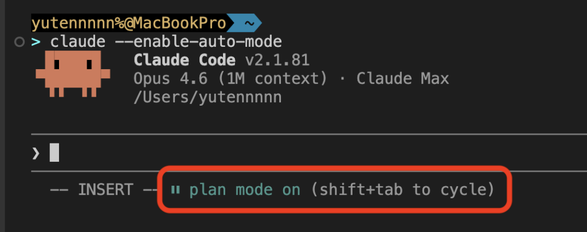Image resolution: width=587 pixels, height=232 pixels.
Task: Click the "-- INSERT --" vim mode indicator
Action: 99,190
